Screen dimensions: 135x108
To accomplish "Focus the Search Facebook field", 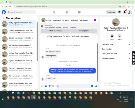I will 22,12.
